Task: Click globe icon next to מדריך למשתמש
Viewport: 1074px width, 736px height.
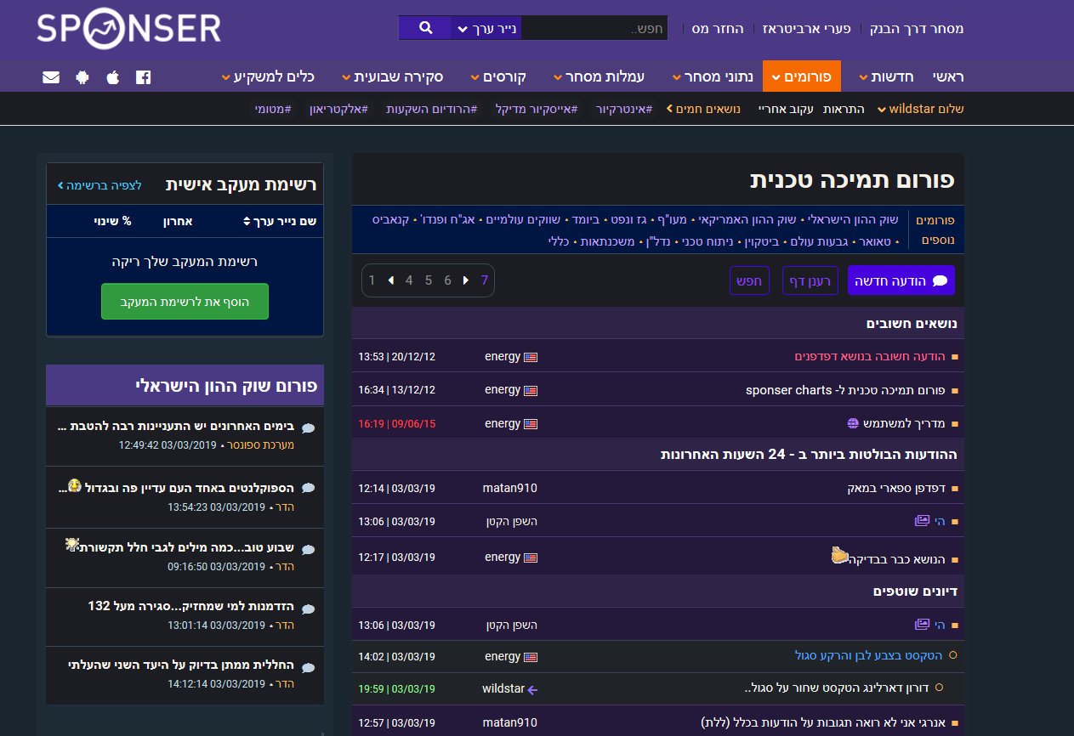Action: pos(853,423)
